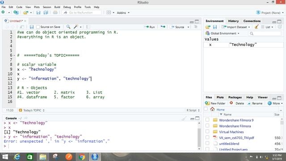Open the List view dropdown
The width and height of the screenshot is (286, 161).
tap(267, 27)
